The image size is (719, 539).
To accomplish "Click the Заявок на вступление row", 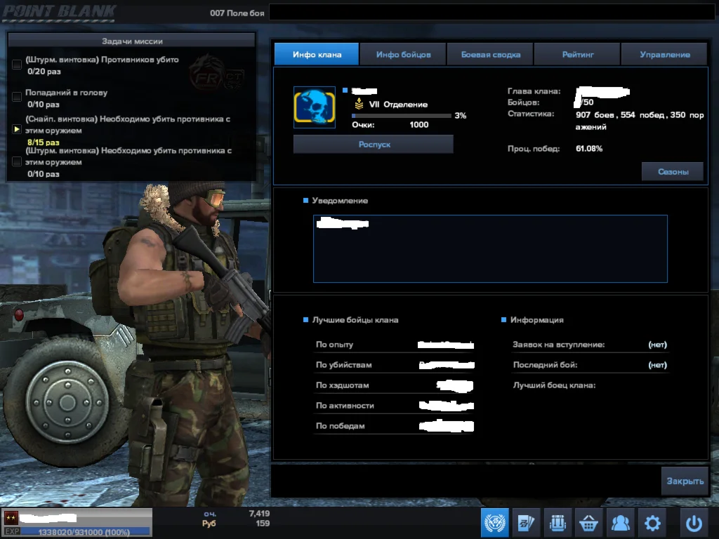I will 590,345.
